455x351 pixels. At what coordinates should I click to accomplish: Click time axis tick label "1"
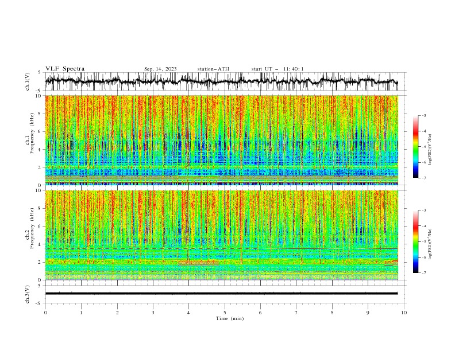click(81, 313)
